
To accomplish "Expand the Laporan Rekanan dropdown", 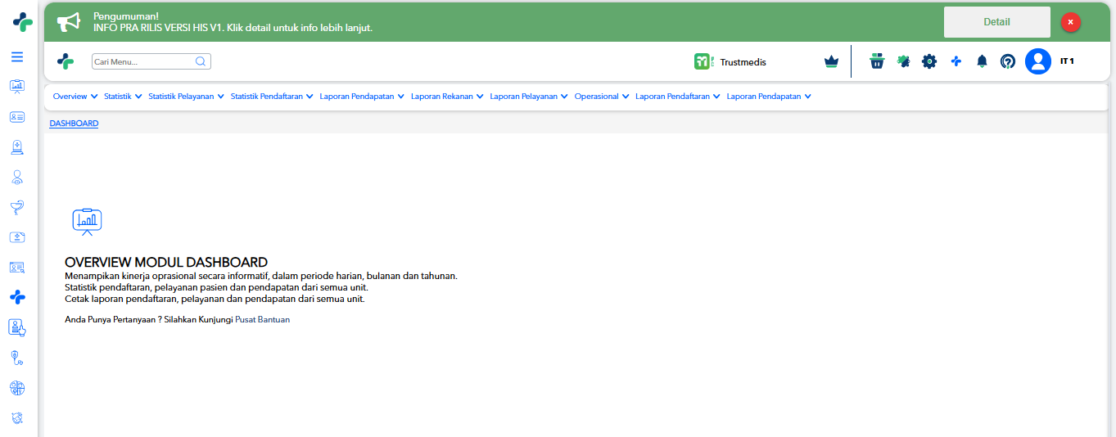I will point(447,97).
